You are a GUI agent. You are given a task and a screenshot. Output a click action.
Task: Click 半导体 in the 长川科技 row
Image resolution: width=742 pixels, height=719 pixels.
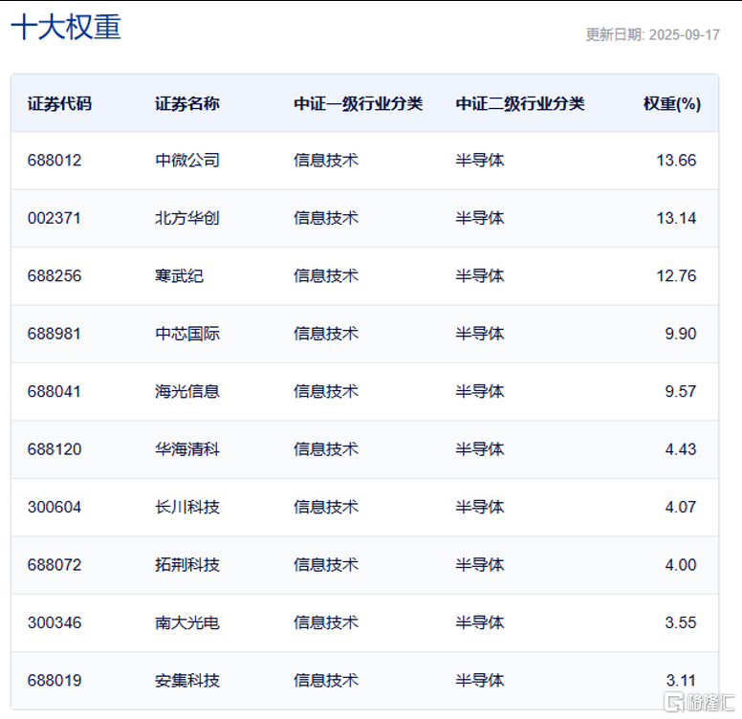(x=480, y=507)
